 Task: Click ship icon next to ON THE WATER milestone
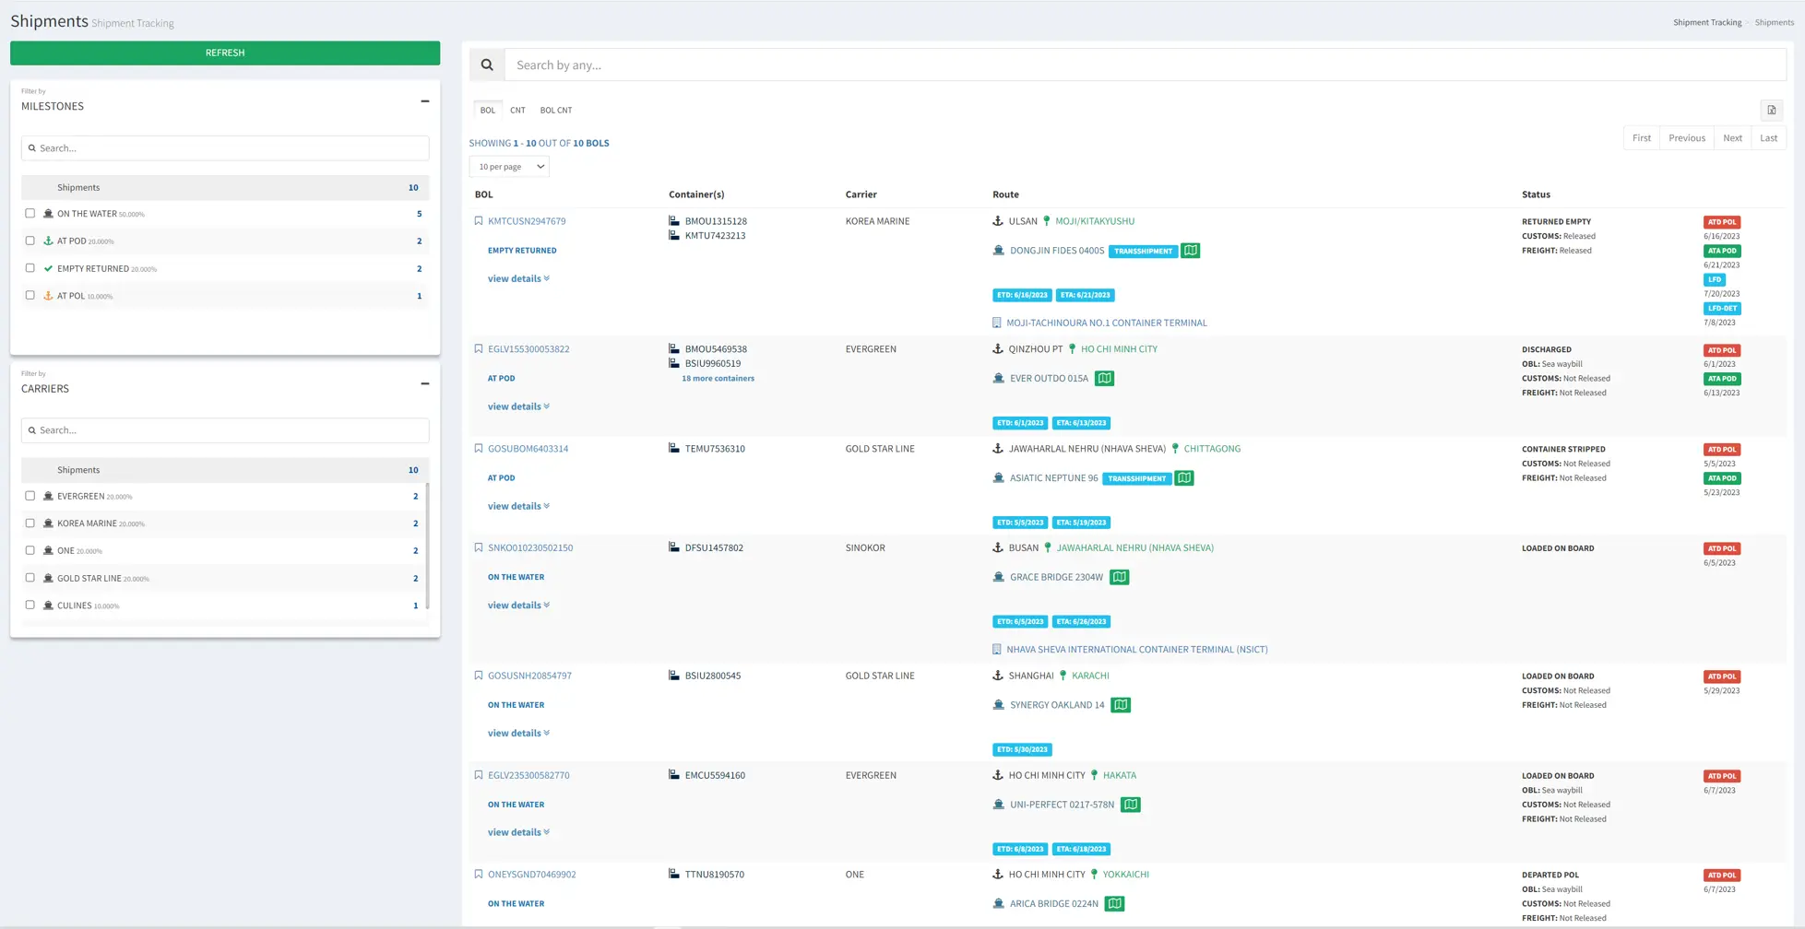(x=48, y=214)
